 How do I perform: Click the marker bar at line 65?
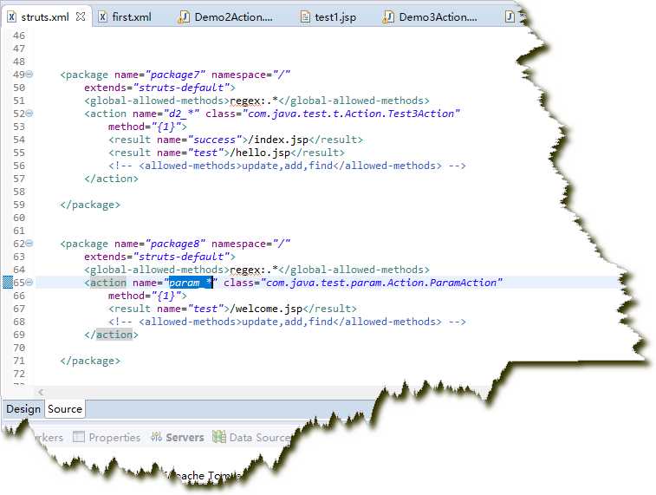pyautogui.click(x=8, y=283)
